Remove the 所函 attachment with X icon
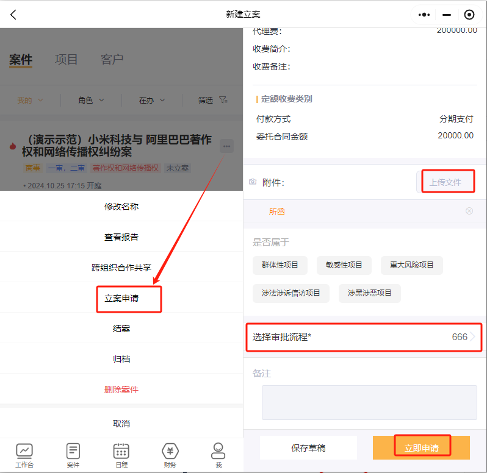This screenshot has width=487, height=473. [x=469, y=211]
